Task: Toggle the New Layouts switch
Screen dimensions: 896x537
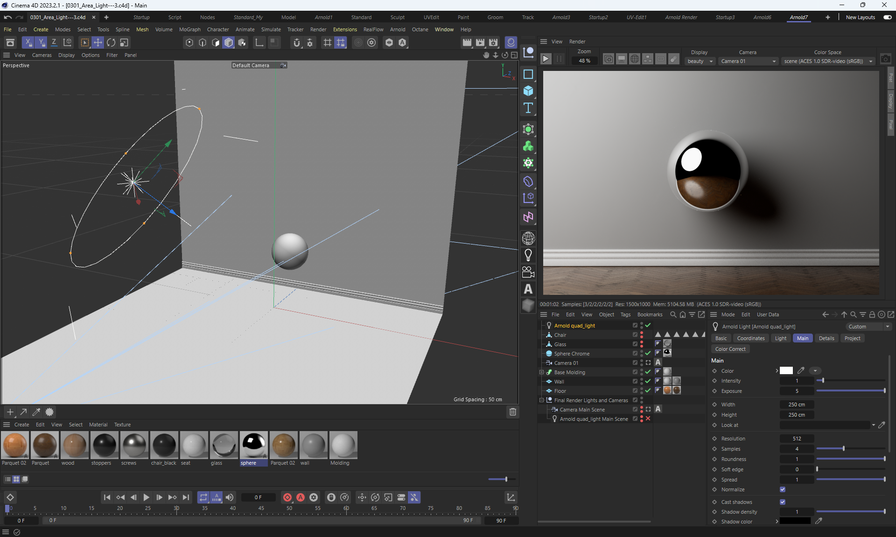Action: (887, 17)
